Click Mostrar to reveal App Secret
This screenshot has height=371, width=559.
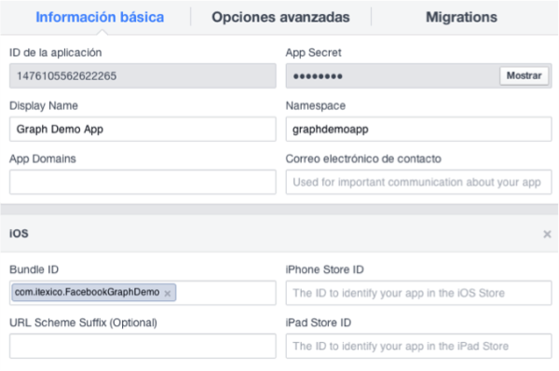tap(524, 76)
